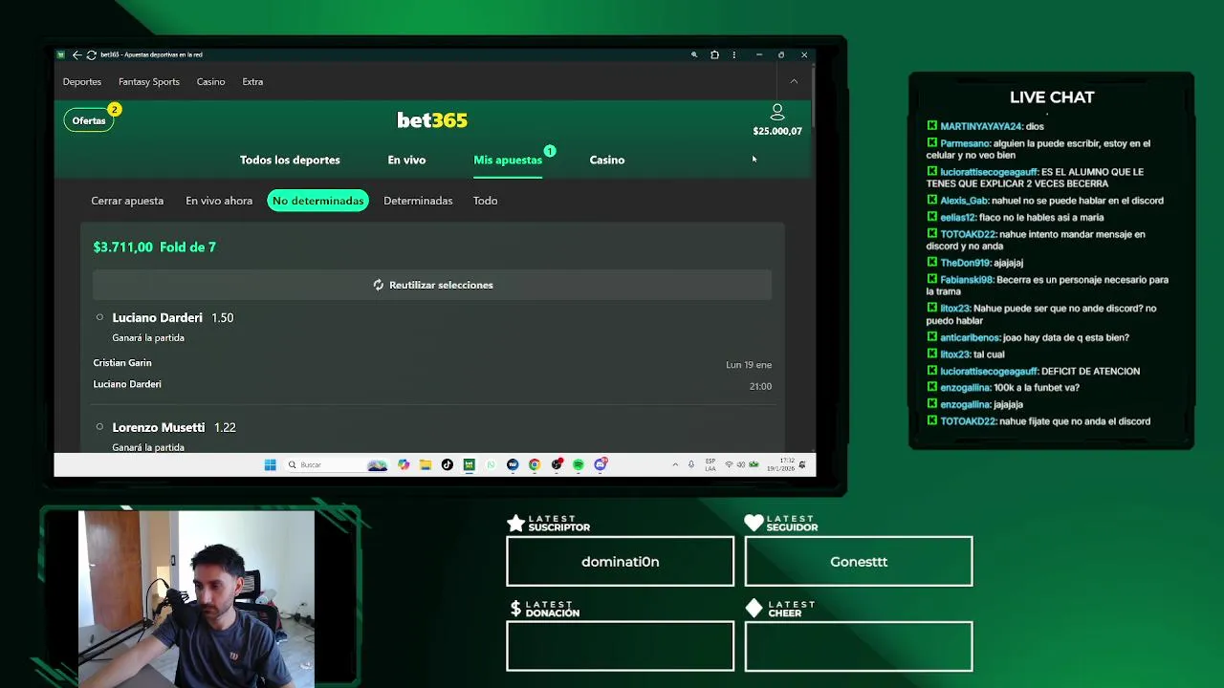Click the 21:00 match time
This screenshot has height=688, width=1224.
pos(760,386)
